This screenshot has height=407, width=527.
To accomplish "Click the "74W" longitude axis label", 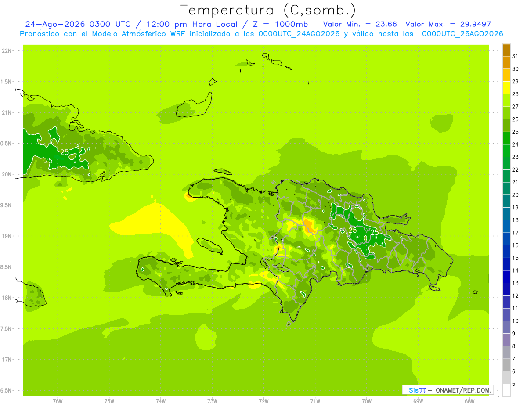I will pos(160,401).
